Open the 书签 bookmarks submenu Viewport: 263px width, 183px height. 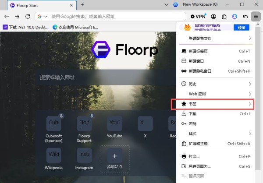pyautogui.click(x=216, y=104)
